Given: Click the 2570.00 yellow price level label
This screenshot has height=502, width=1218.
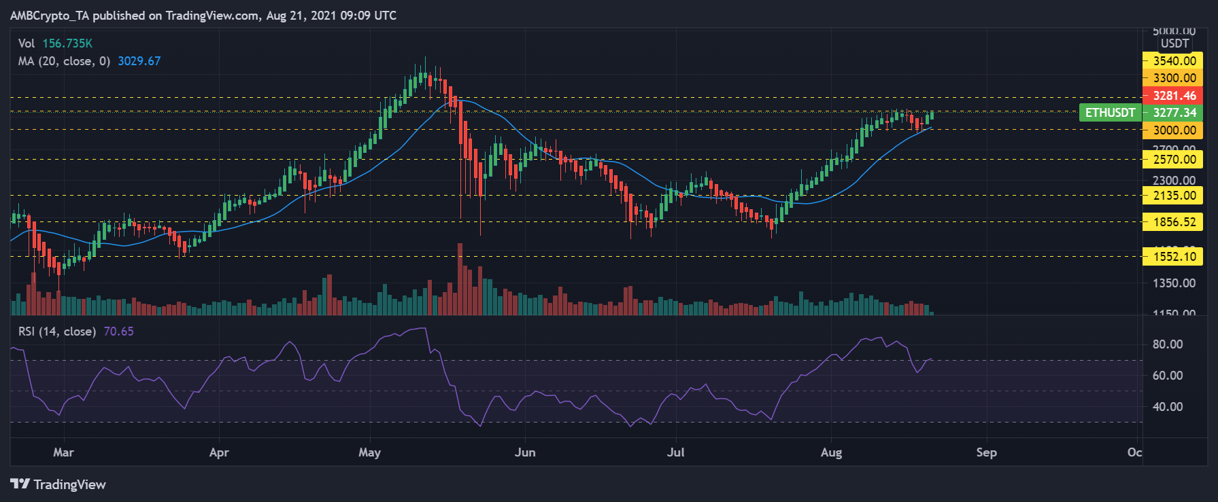Looking at the screenshot, I should [x=1174, y=160].
